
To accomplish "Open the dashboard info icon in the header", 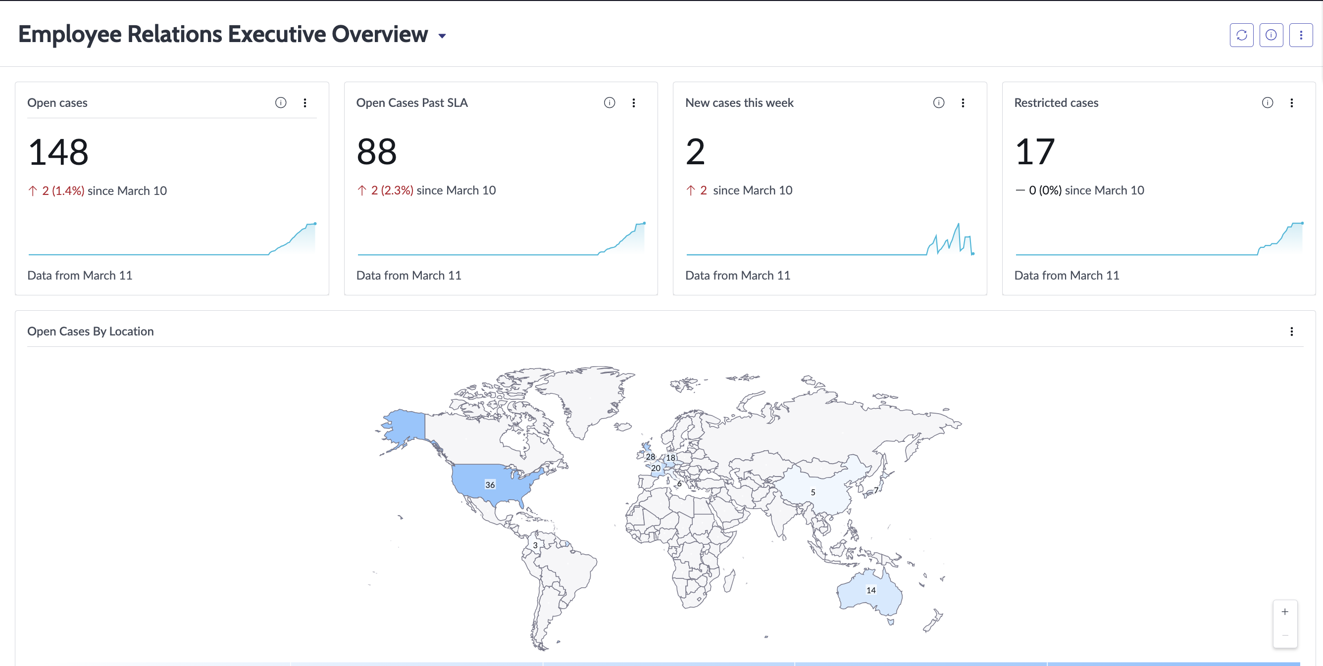I will (x=1271, y=35).
